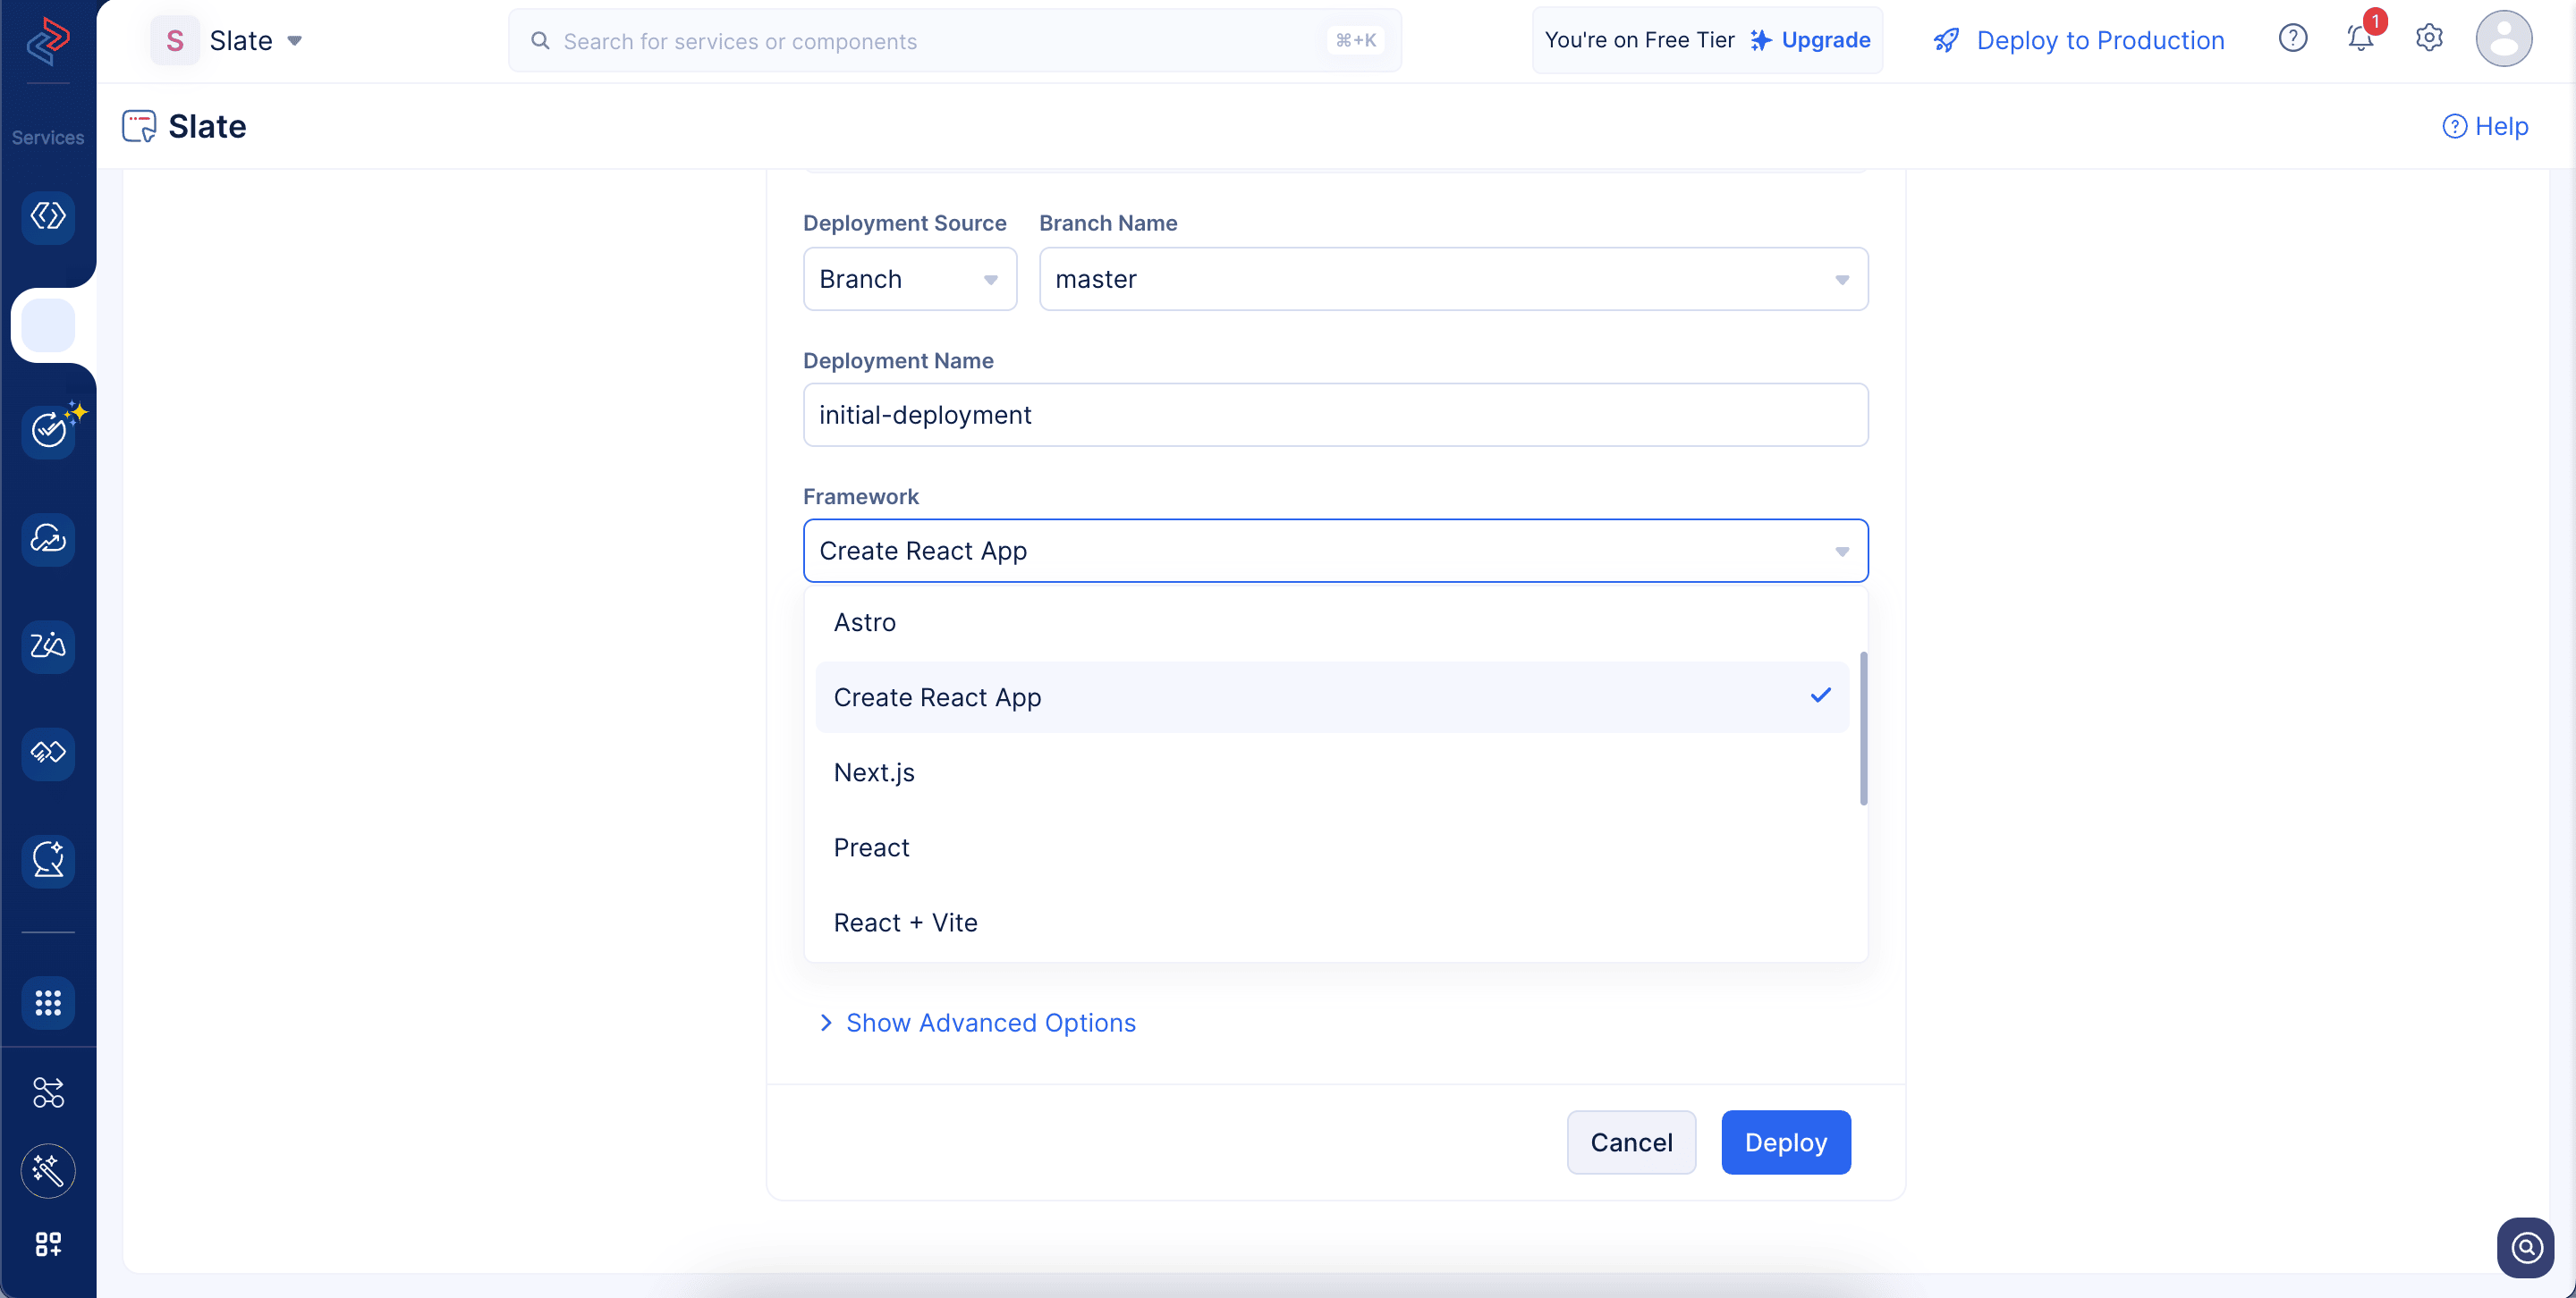Select the highlighted Slate service tile in sidebar
This screenshot has height=1298, width=2576.
[48, 324]
